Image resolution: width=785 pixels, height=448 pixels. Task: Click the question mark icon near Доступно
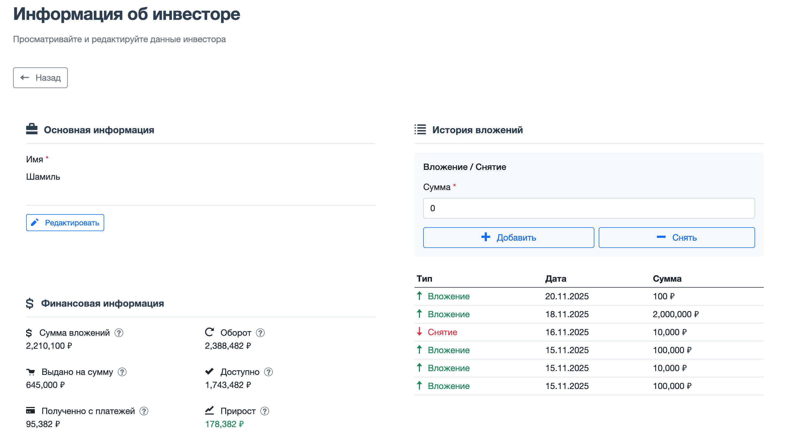click(x=269, y=372)
